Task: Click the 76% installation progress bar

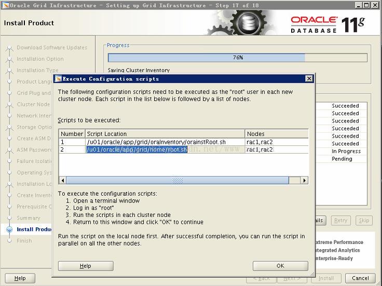Action: [x=238, y=58]
